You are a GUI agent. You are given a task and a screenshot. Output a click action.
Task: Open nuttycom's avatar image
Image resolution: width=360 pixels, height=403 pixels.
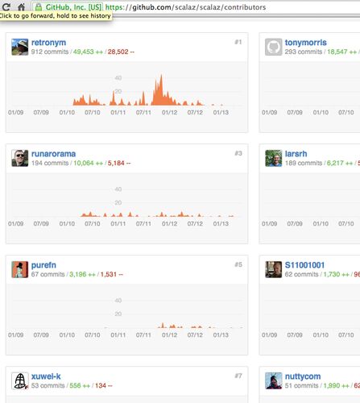pyautogui.click(x=274, y=380)
